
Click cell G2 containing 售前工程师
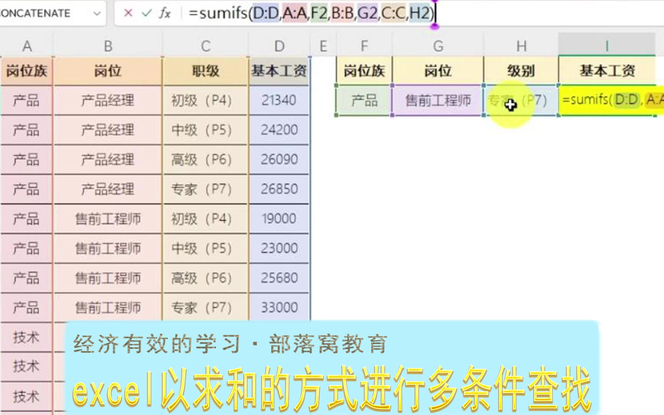(x=438, y=101)
